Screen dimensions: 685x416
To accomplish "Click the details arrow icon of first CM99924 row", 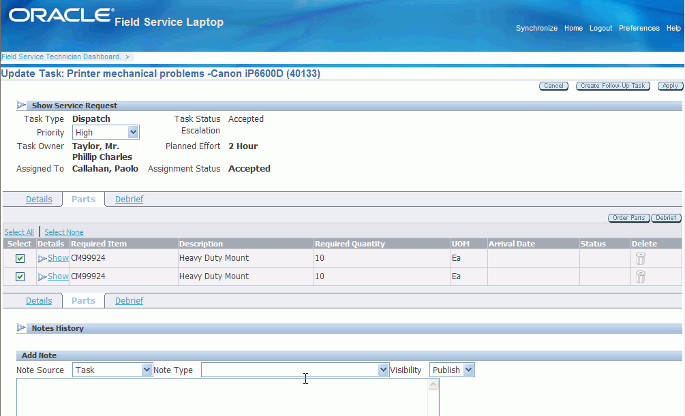I will pos(42,259).
